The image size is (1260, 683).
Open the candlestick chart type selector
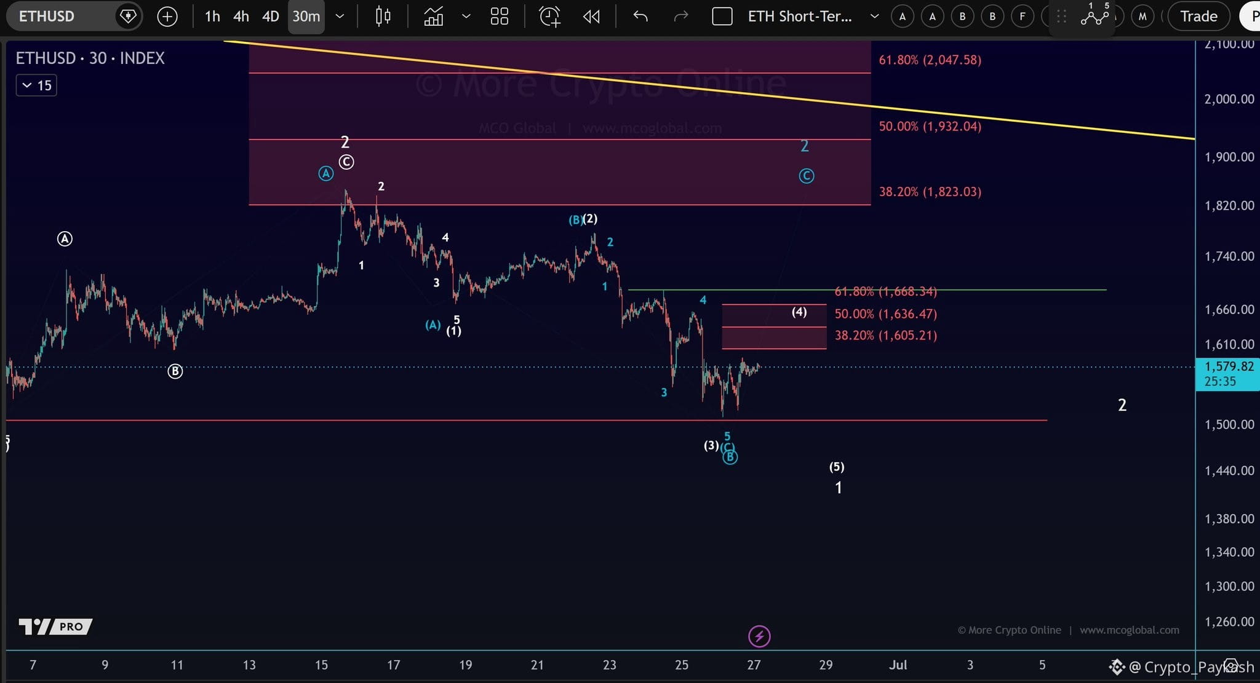coord(383,17)
